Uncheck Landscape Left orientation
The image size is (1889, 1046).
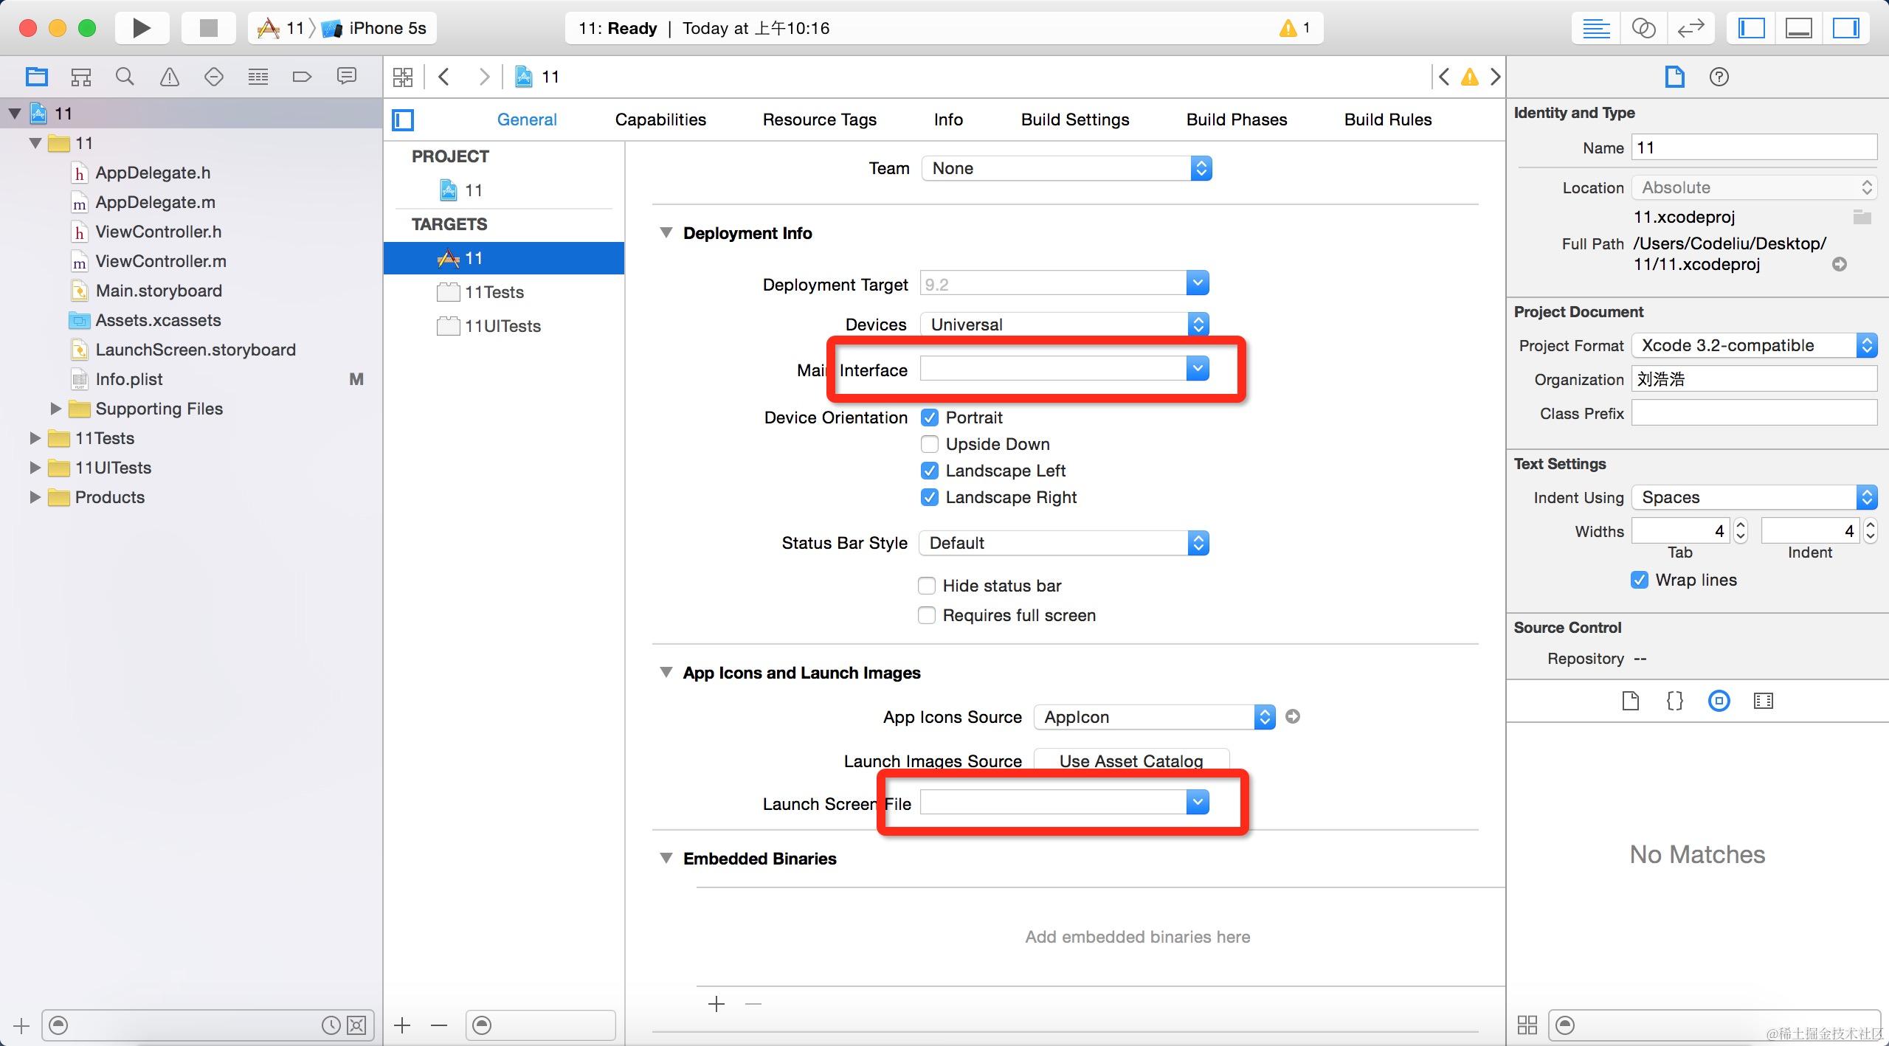[930, 471]
